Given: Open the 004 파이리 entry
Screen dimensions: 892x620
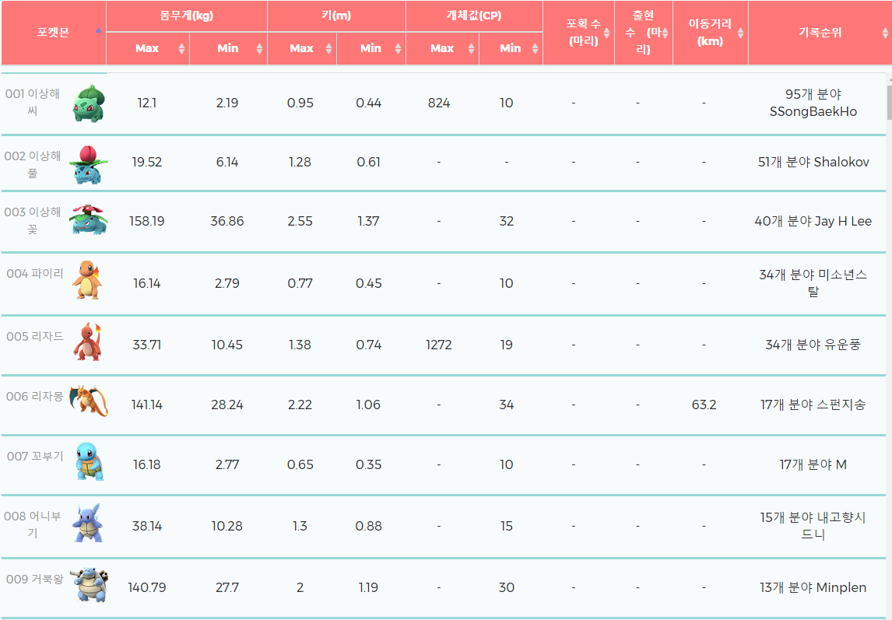Looking at the screenshot, I should 35,274.
